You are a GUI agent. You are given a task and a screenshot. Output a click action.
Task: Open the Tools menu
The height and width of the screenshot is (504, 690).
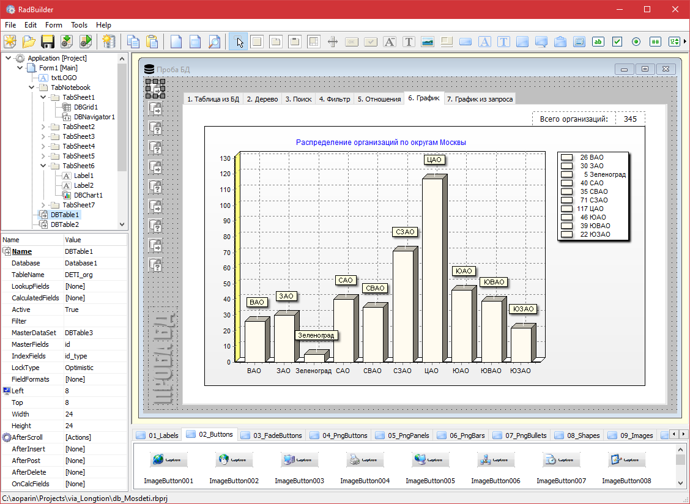(x=79, y=25)
